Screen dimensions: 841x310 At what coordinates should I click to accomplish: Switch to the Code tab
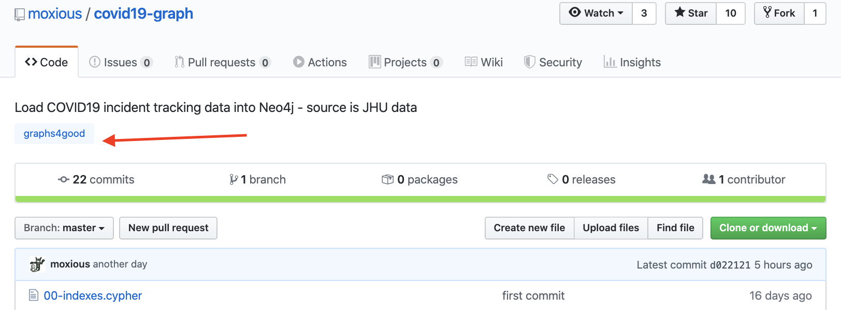(x=47, y=62)
